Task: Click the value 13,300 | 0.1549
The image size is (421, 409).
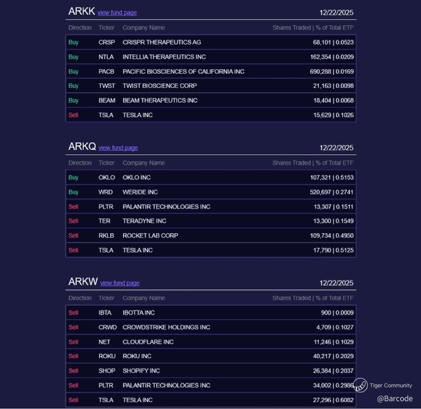Action: tap(334, 221)
